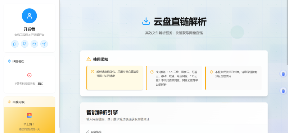The height and width of the screenshot is (133, 288).
Task: Click the 早晚问候 heading text
Action: point(18,102)
